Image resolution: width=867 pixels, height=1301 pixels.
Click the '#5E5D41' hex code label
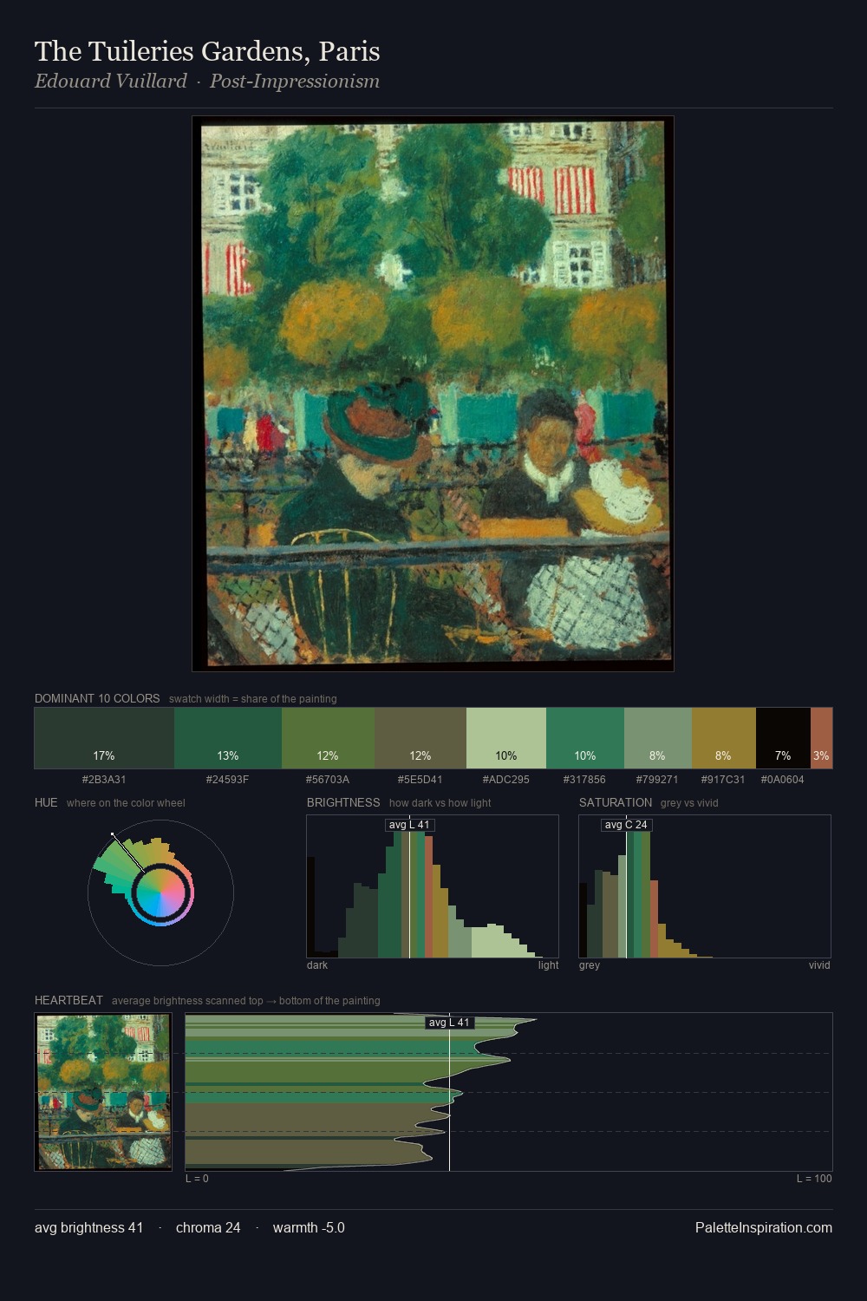(x=420, y=780)
